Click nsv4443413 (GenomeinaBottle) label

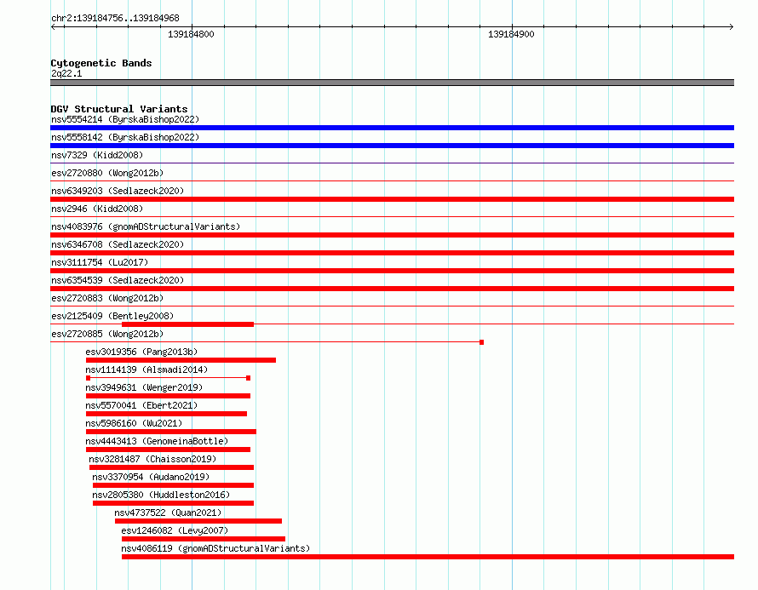157,441
